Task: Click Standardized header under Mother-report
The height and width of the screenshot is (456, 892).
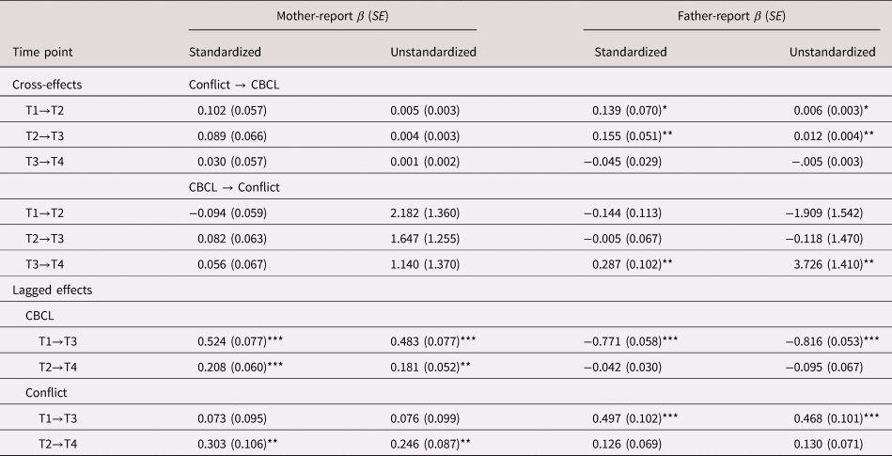Action: click(x=225, y=53)
